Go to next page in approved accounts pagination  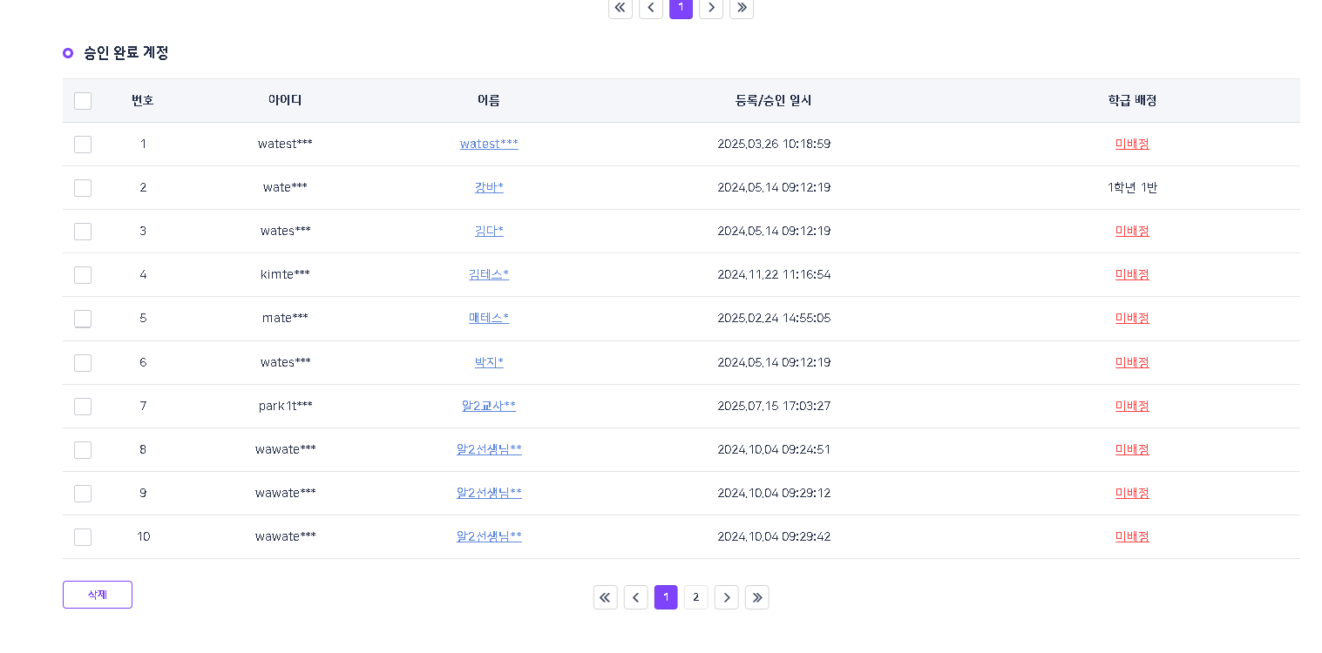click(x=726, y=597)
